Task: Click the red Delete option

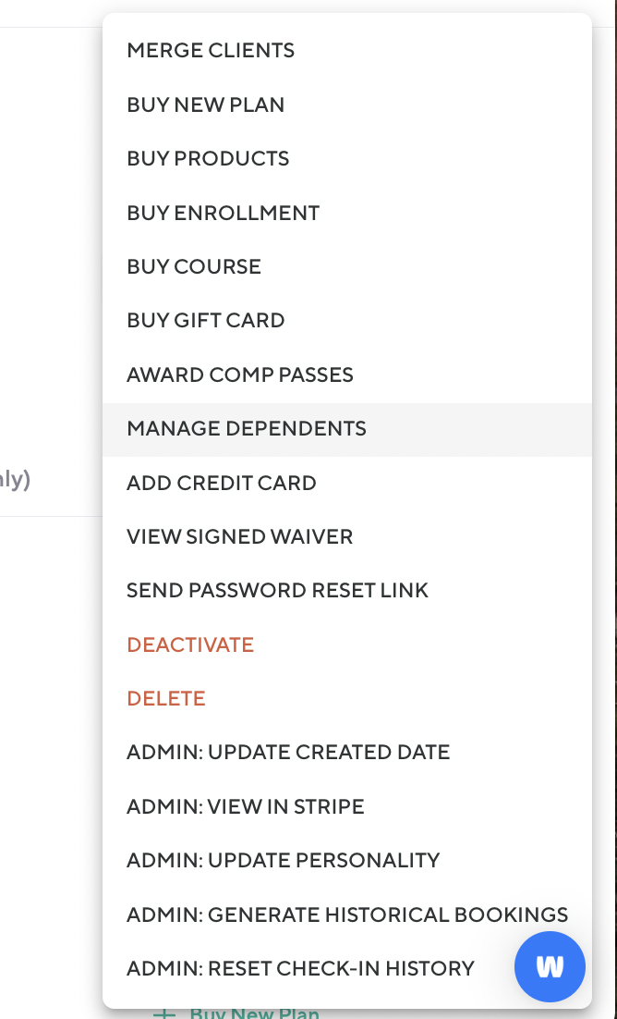Action: (166, 698)
